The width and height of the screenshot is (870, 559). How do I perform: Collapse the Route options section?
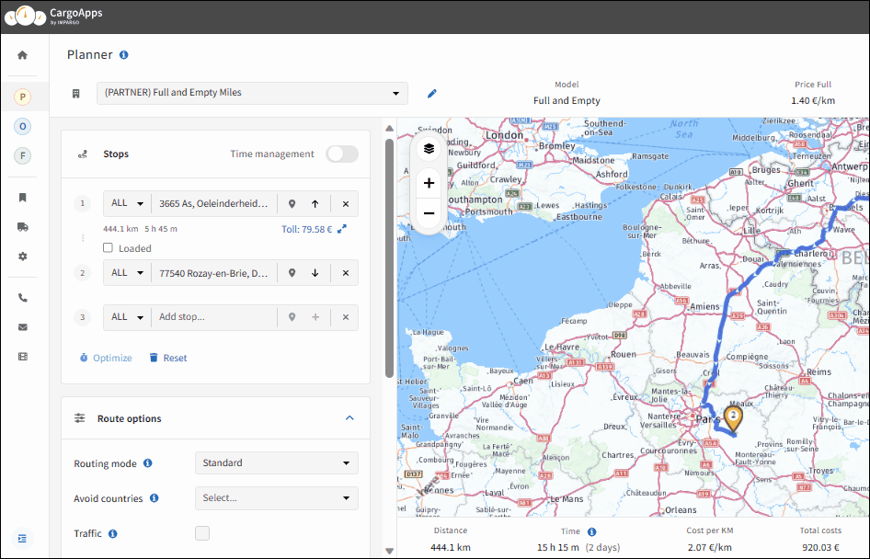point(349,418)
